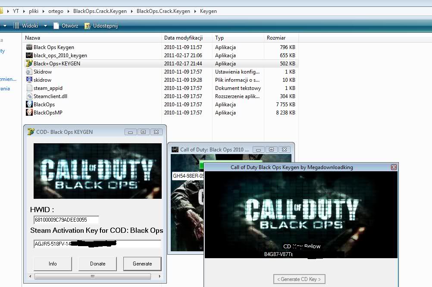The height and width of the screenshot is (287, 432).
Task: Click the COD- Black Ops KEYGEN title icon
Action: click(31, 132)
